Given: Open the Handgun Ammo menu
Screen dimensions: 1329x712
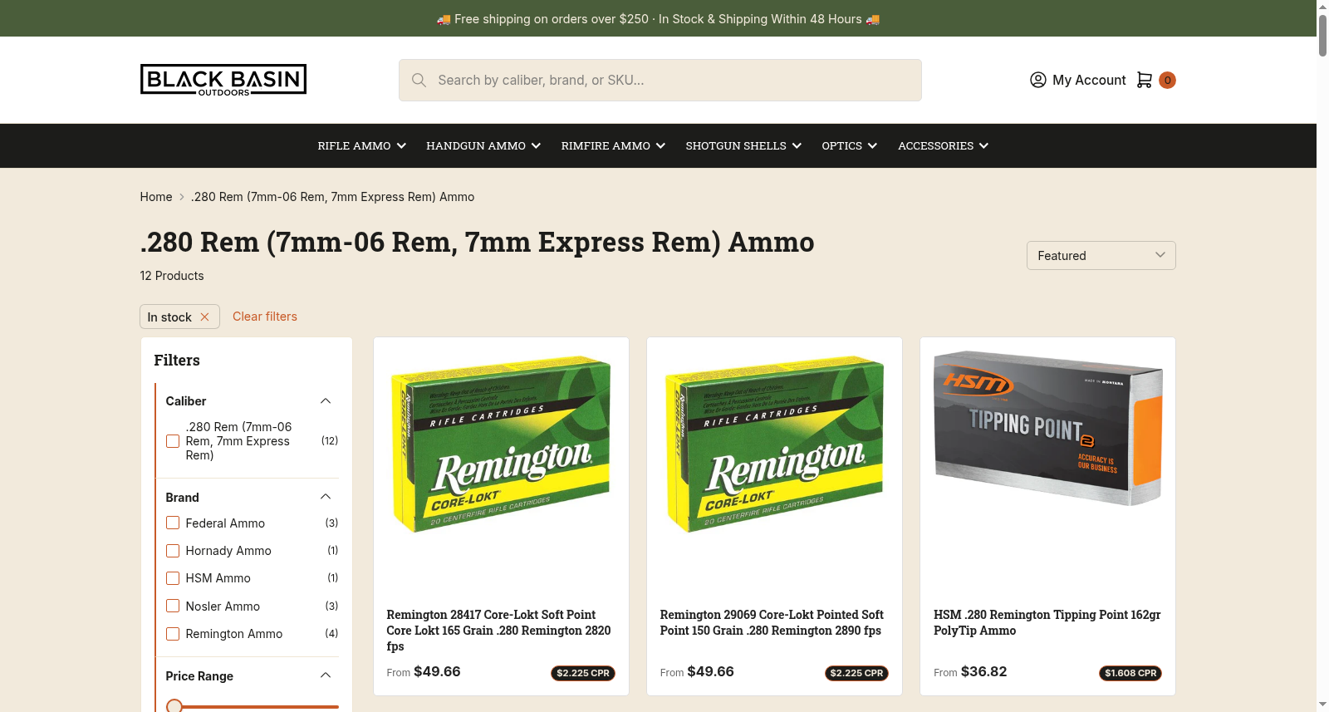Looking at the screenshot, I should pyautogui.click(x=483, y=145).
